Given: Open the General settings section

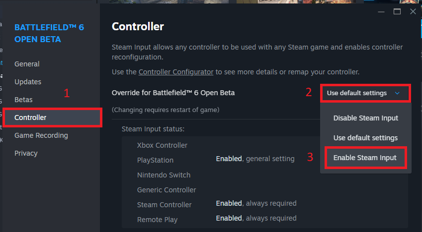Looking at the screenshot, I should [x=27, y=64].
